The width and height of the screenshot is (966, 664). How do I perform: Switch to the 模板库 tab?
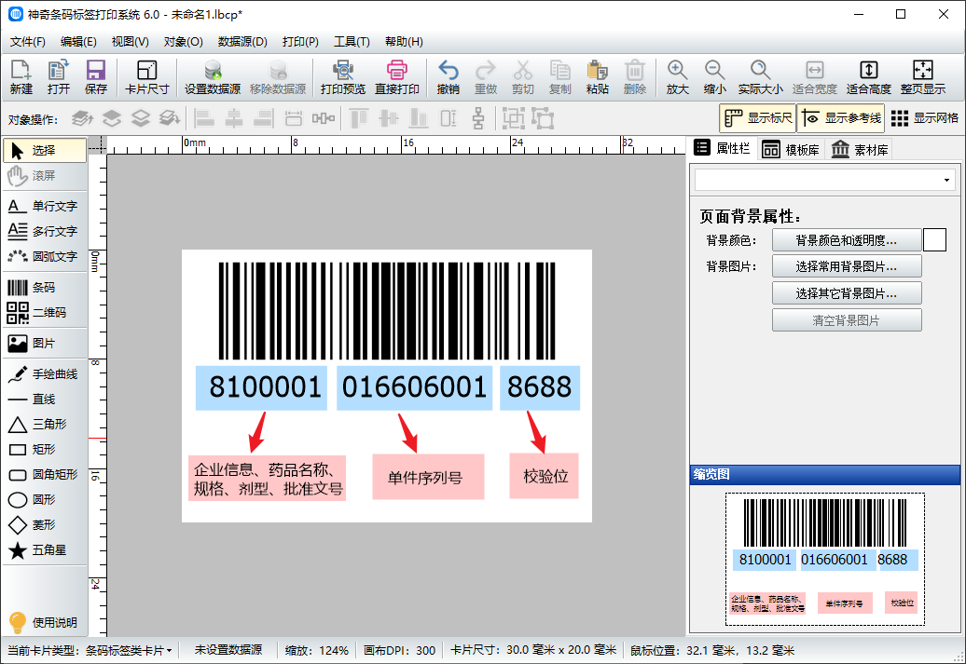[x=791, y=150]
